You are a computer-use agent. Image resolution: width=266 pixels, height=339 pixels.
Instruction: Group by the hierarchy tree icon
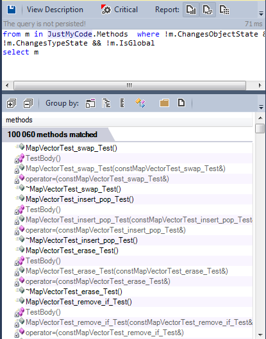pos(106,103)
